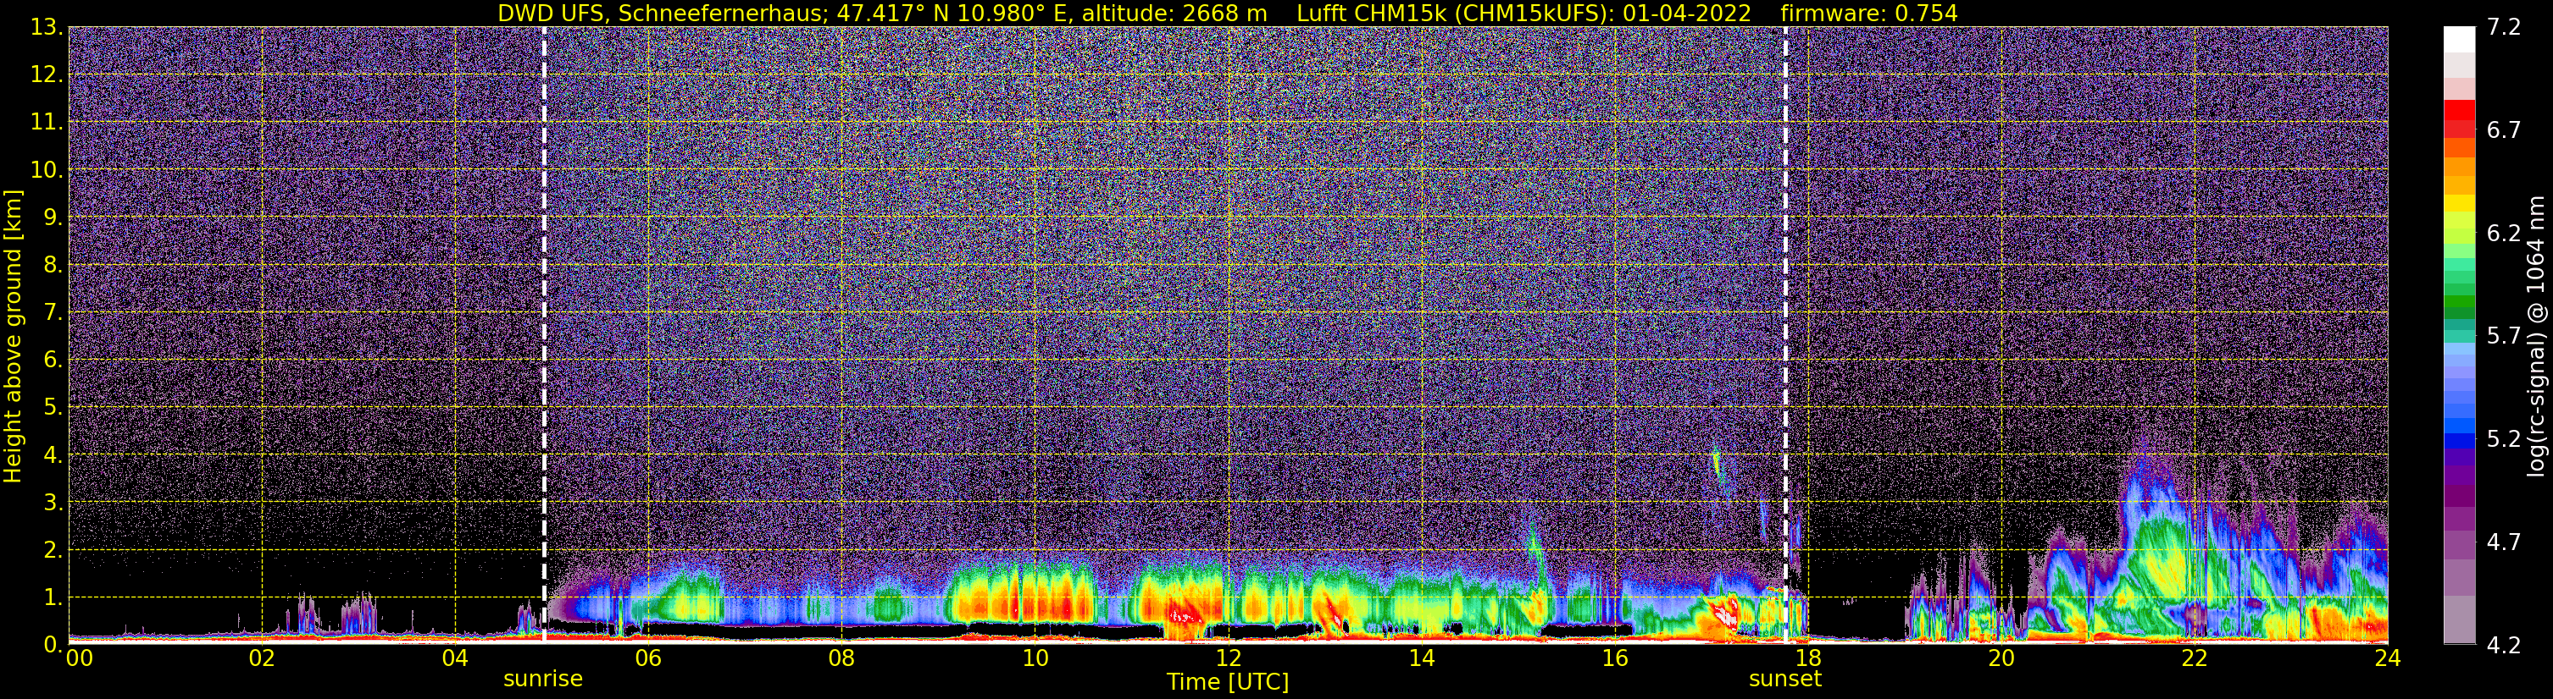Click the time axis tick label 06
This screenshot has width=2553, height=699.
[x=648, y=658]
